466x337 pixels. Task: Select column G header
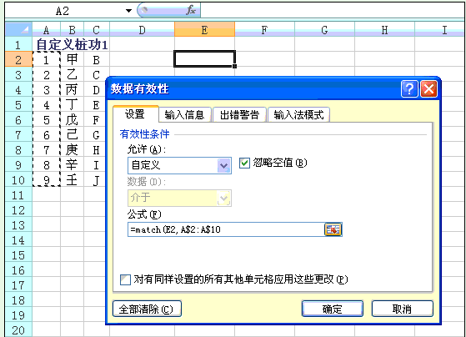pyautogui.click(x=324, y=30)
